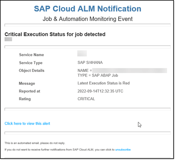
Task: Click 'Latest Execution Status is Red' text
Action: 103,83
